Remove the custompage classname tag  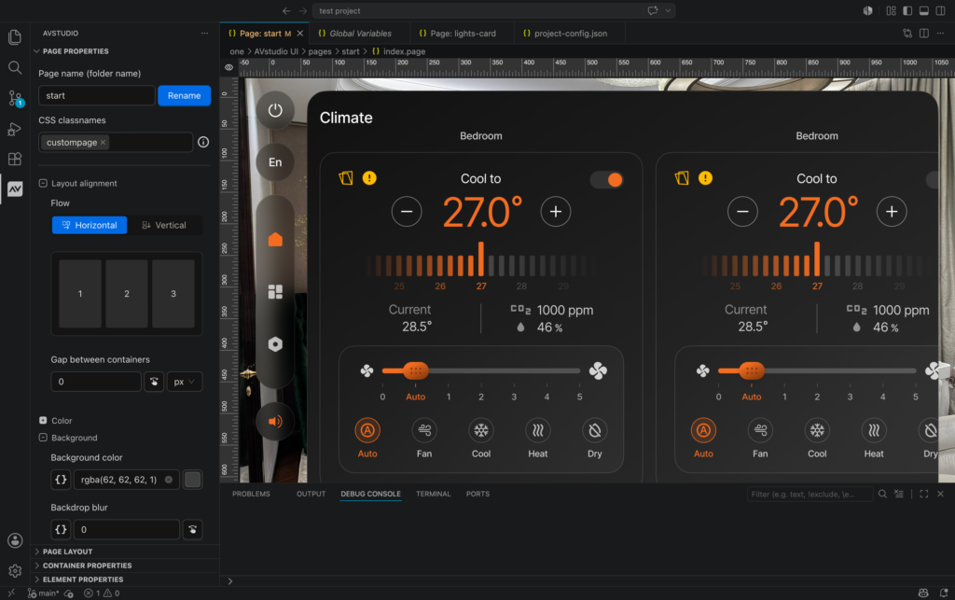point(103,142)
